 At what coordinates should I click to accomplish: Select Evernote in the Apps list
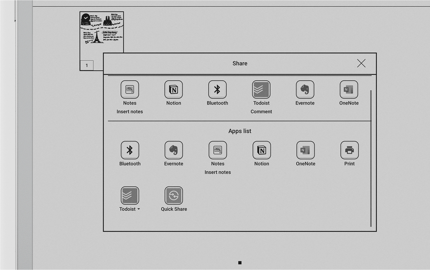(173, 150)
